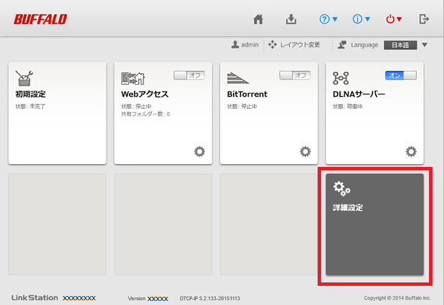Click the BUFFALO logo
The width and height of the screenshot is (444, 305).
click(x=40, y=19)
